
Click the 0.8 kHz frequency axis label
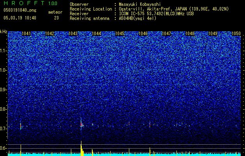[3, 109]
